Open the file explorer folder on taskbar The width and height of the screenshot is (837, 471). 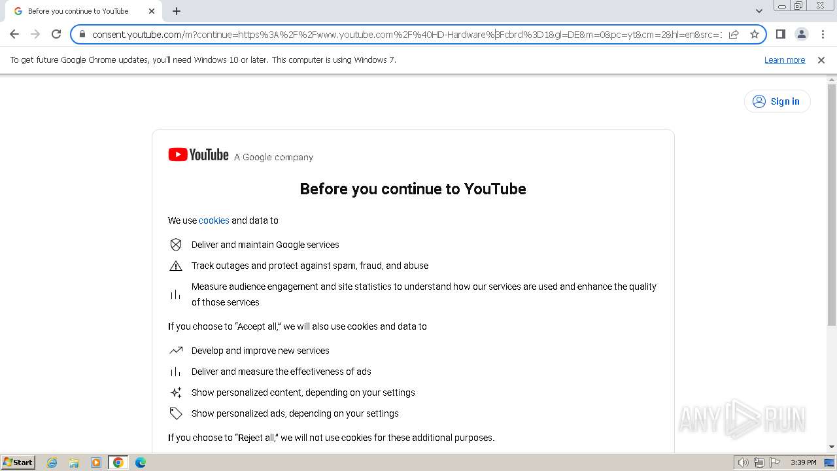[74, 462]
